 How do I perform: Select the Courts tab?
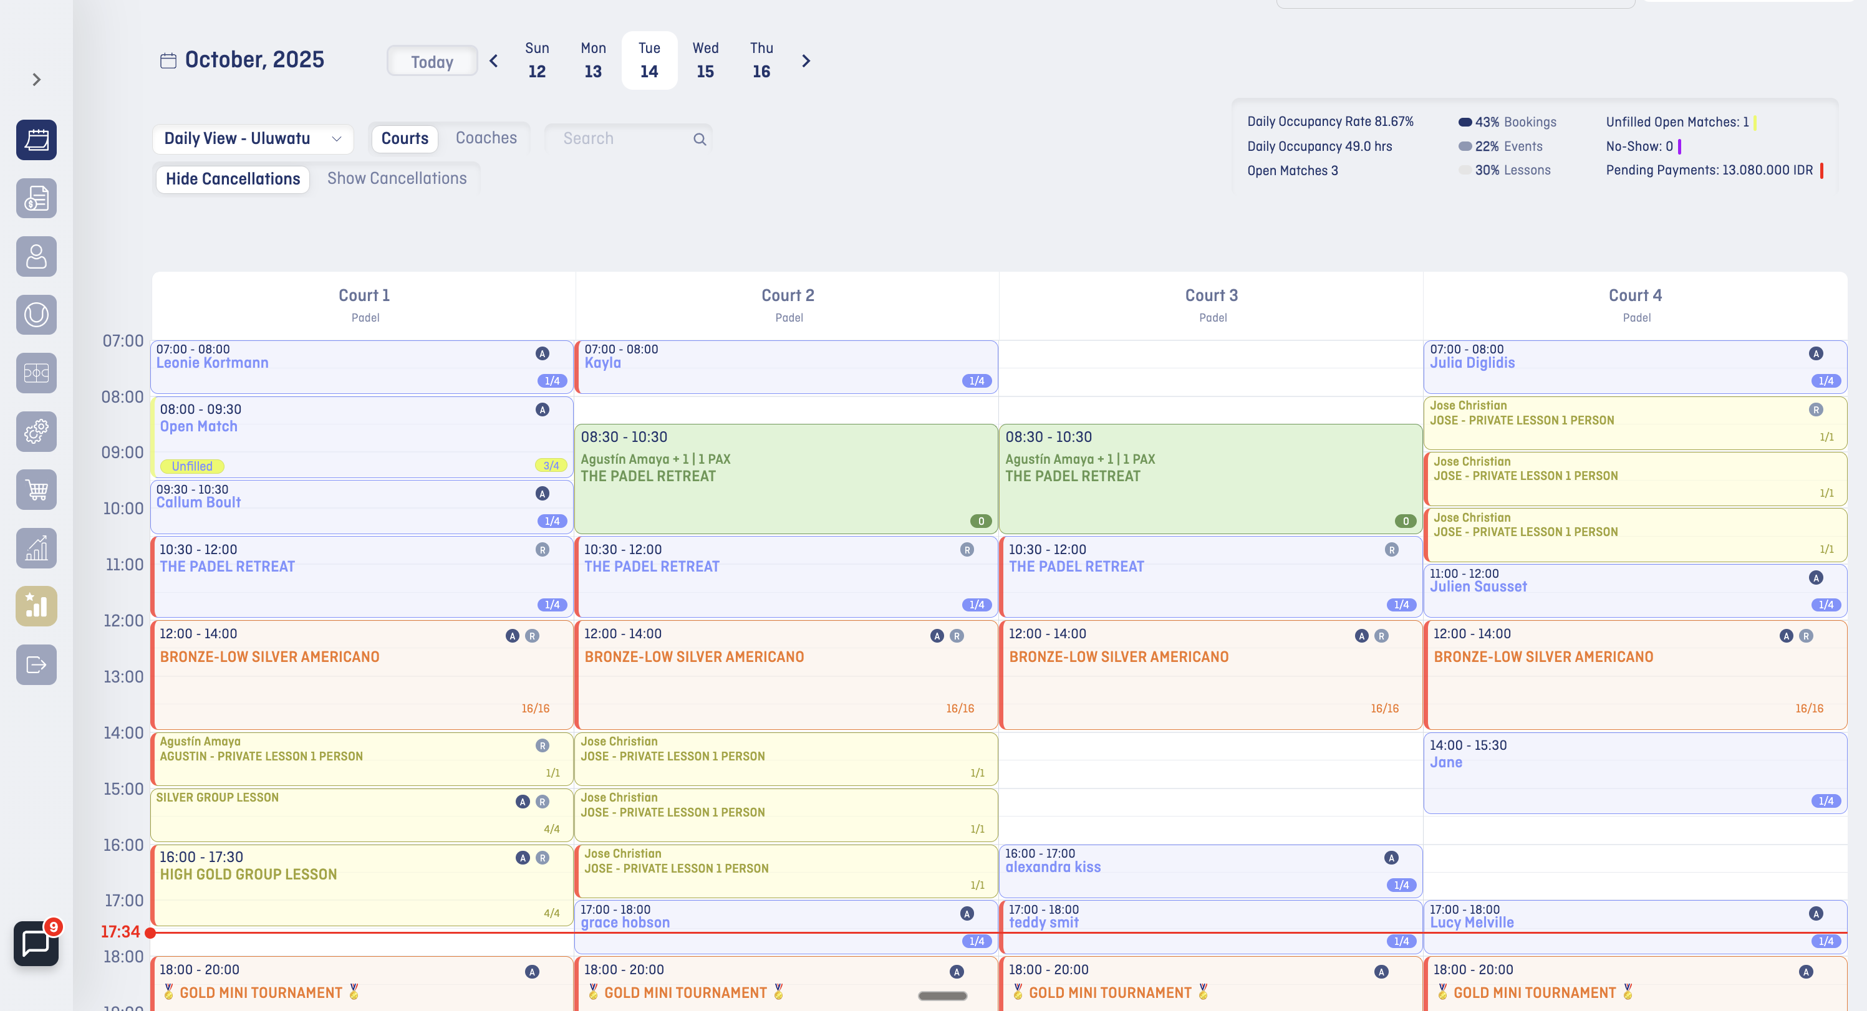click(405, 138)
